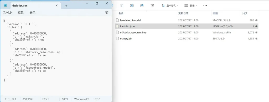The width and height of the screenshot is (269, 102).
Task: Click the Explorer delete trash icon
Action: (152, 6)
